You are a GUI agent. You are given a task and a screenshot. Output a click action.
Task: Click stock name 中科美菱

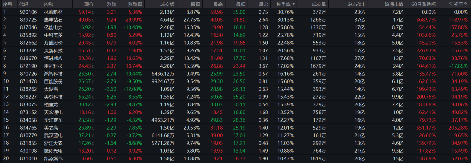tap(53, 35)
